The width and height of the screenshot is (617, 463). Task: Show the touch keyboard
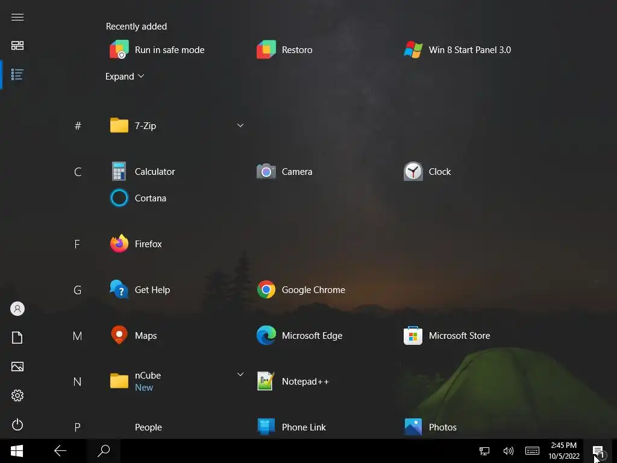click(533, 451)
